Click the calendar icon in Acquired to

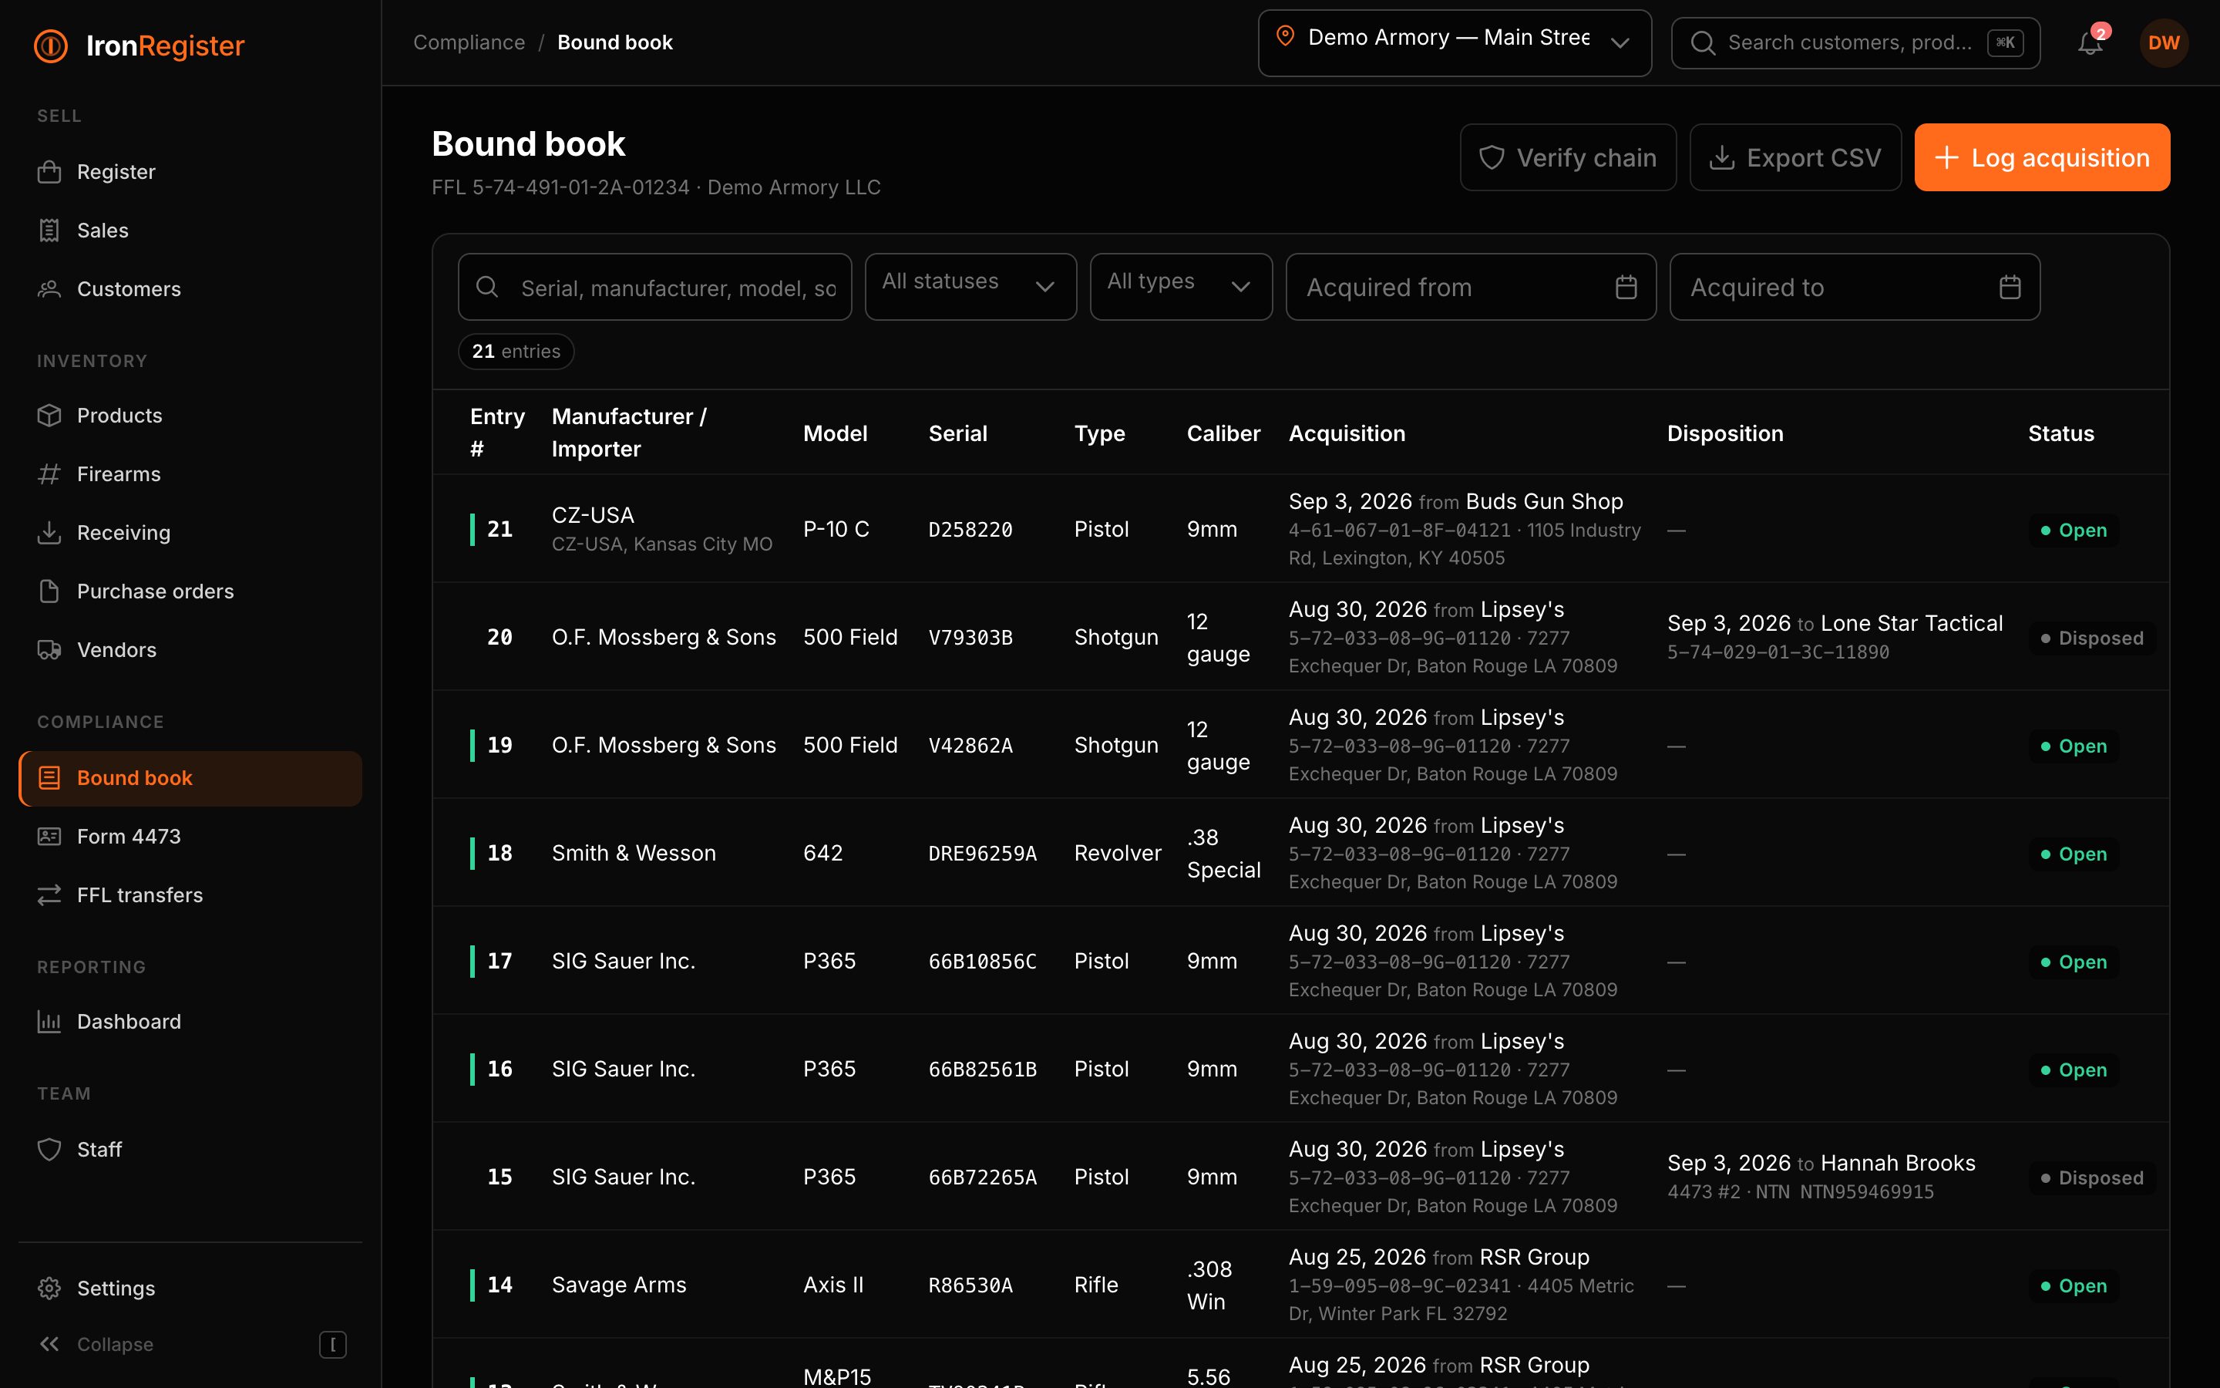coord(2009,288)
